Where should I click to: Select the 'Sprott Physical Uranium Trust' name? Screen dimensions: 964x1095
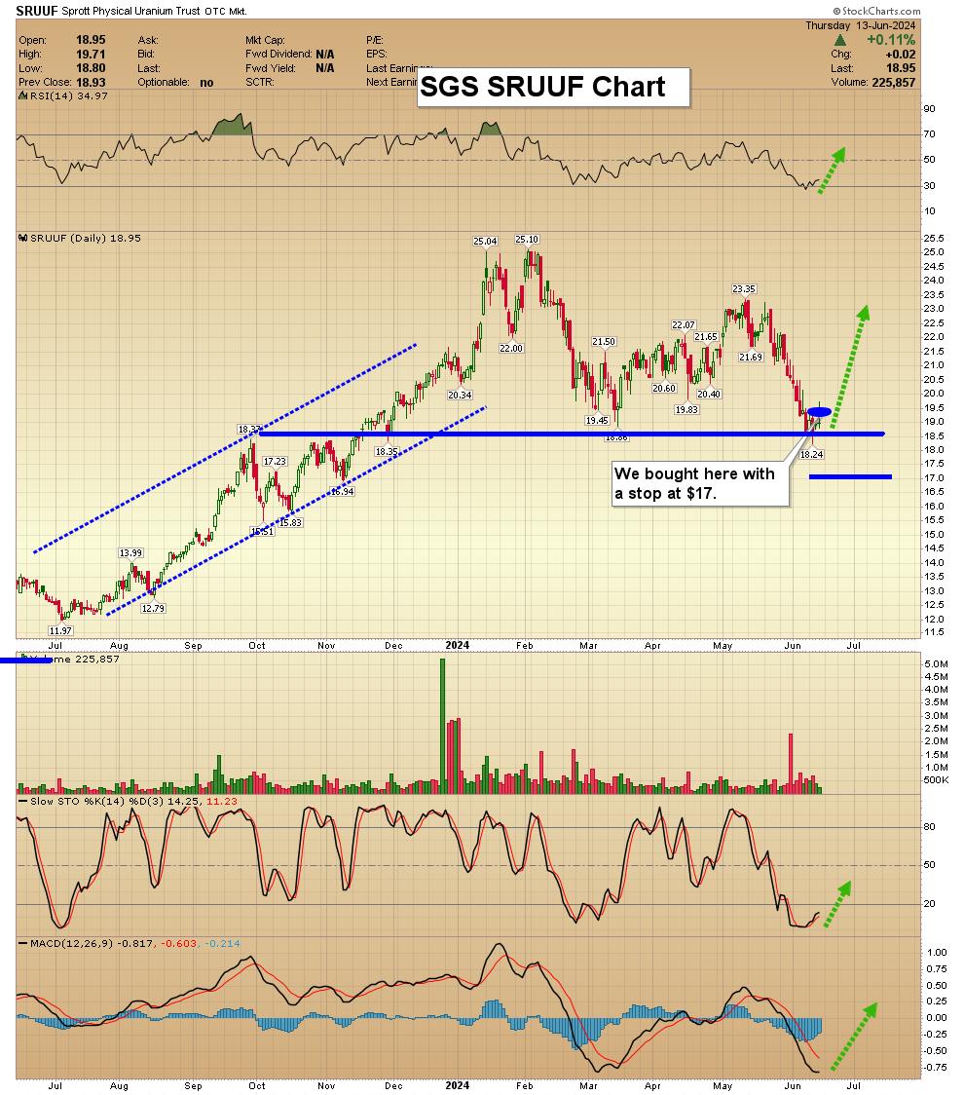pyautogui.click(x=131, y=11)
